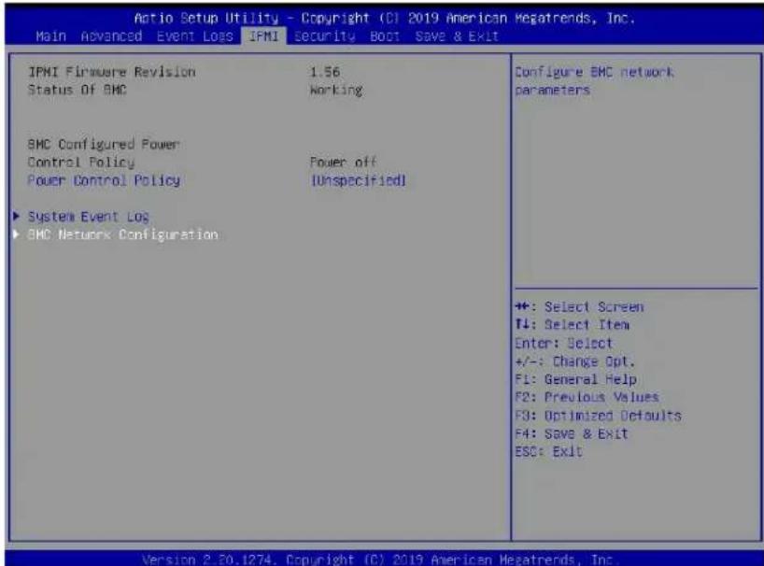Click the Select Screen key hint
Viewport: 764px width, 566px height.
click(x=579, y=307)
